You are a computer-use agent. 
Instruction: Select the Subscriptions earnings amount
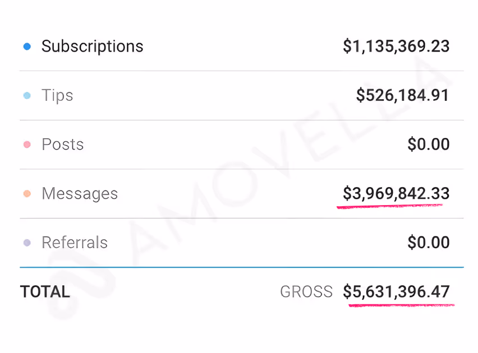click(396, 46)
